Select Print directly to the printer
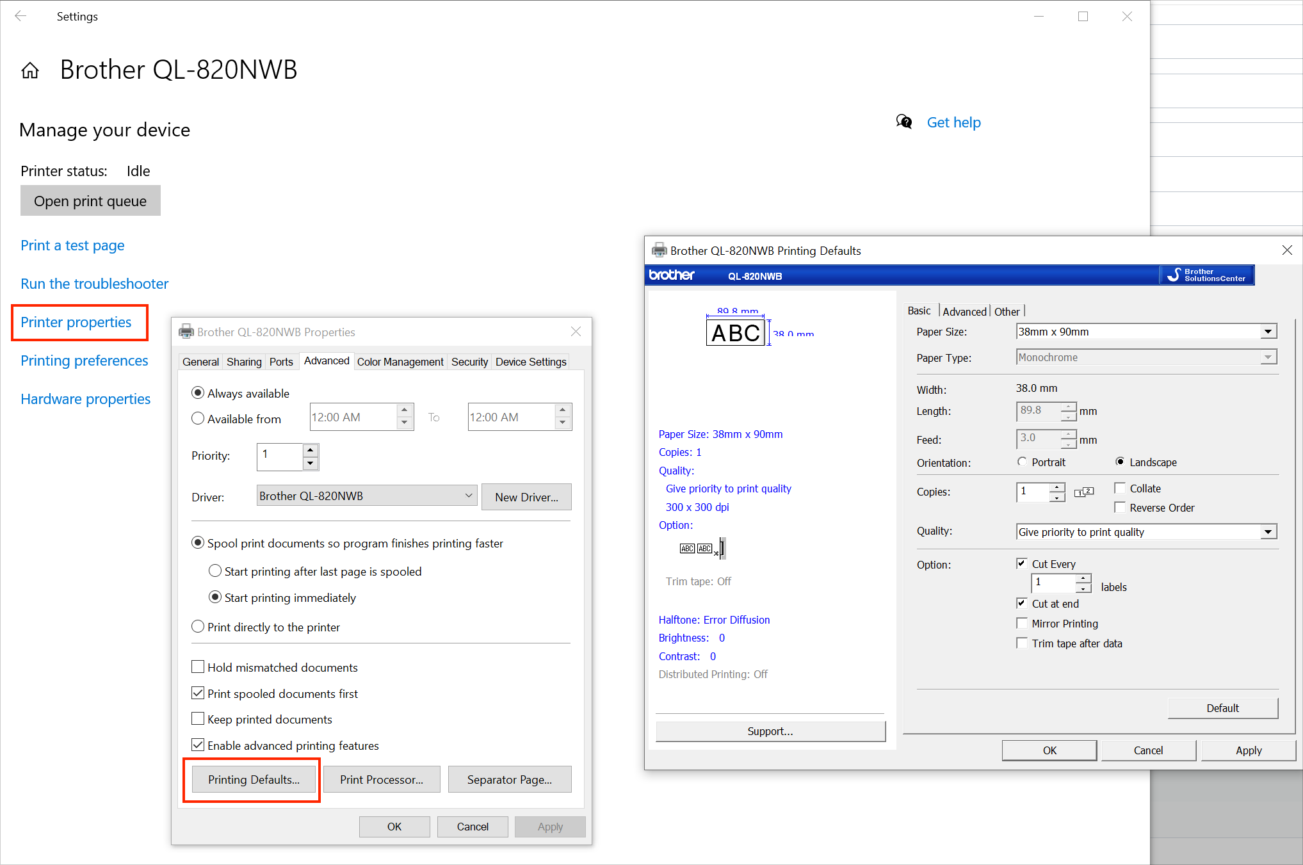This screenshot has height=865, width=1303. tap(198, 627)
